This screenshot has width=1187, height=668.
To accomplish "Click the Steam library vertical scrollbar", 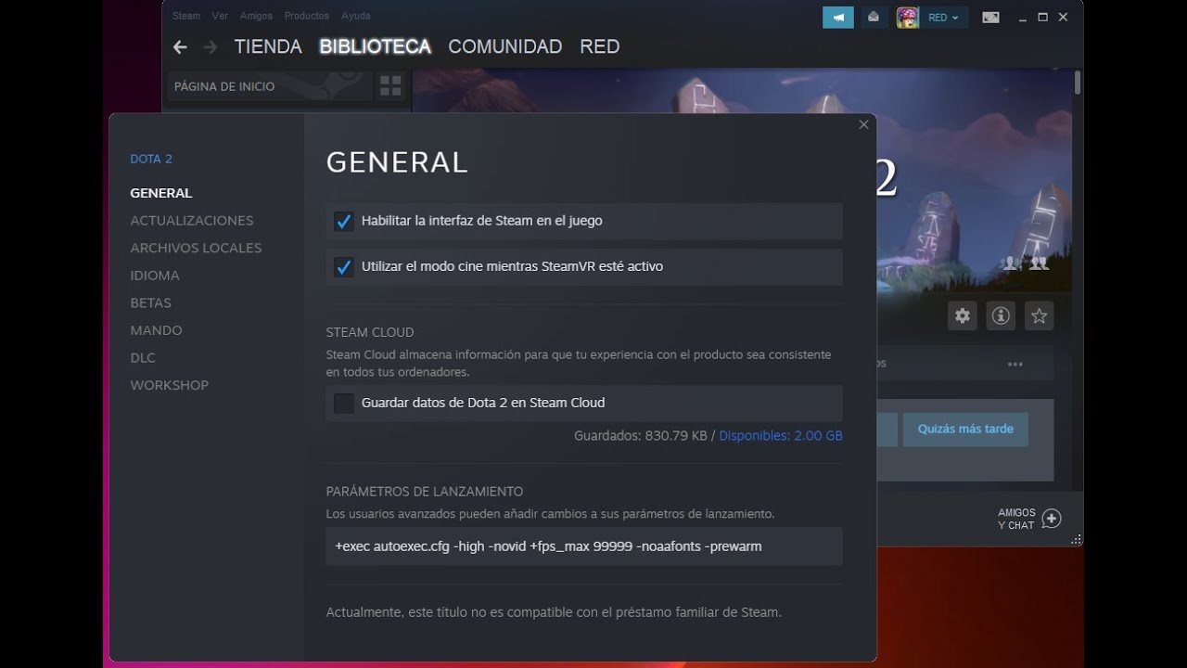I will [1077, 83].
